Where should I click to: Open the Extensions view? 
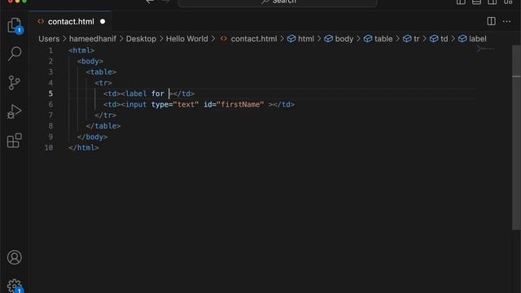[x=15, y=141]
